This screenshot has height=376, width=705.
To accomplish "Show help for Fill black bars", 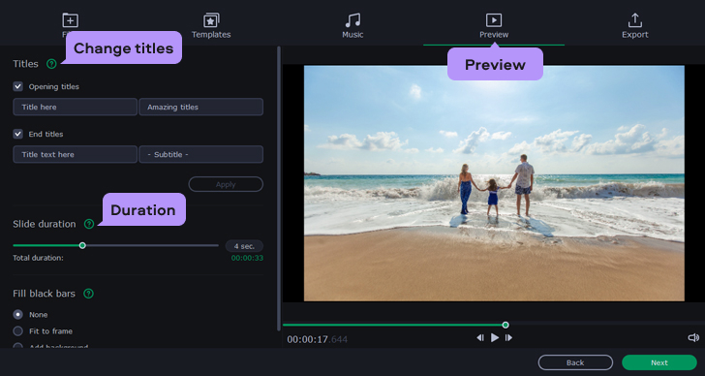I will tap(88, 294).
